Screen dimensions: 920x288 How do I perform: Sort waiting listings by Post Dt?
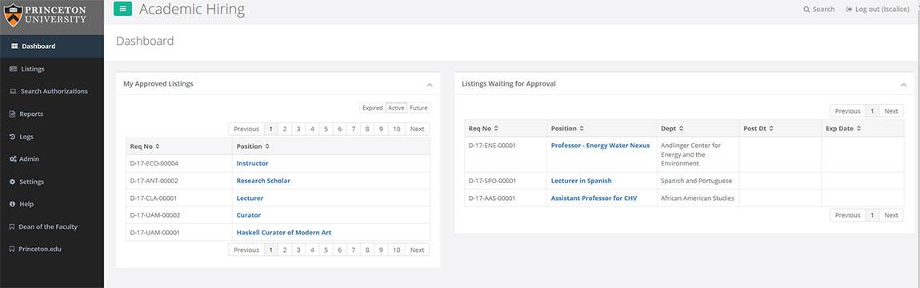click(780, 129)
